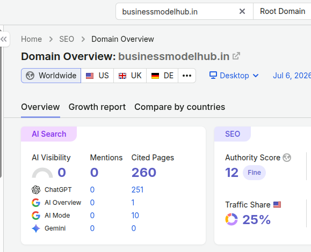311x252 pixels.
Task: Click the Gemini sparkle icon
Action: (36, 228)
